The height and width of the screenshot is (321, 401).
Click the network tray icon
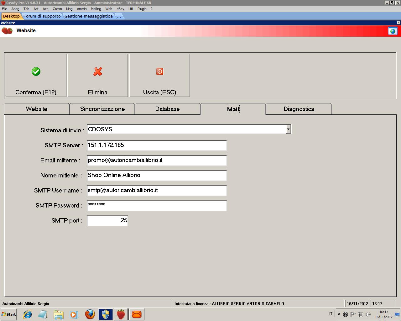[361, 314]
